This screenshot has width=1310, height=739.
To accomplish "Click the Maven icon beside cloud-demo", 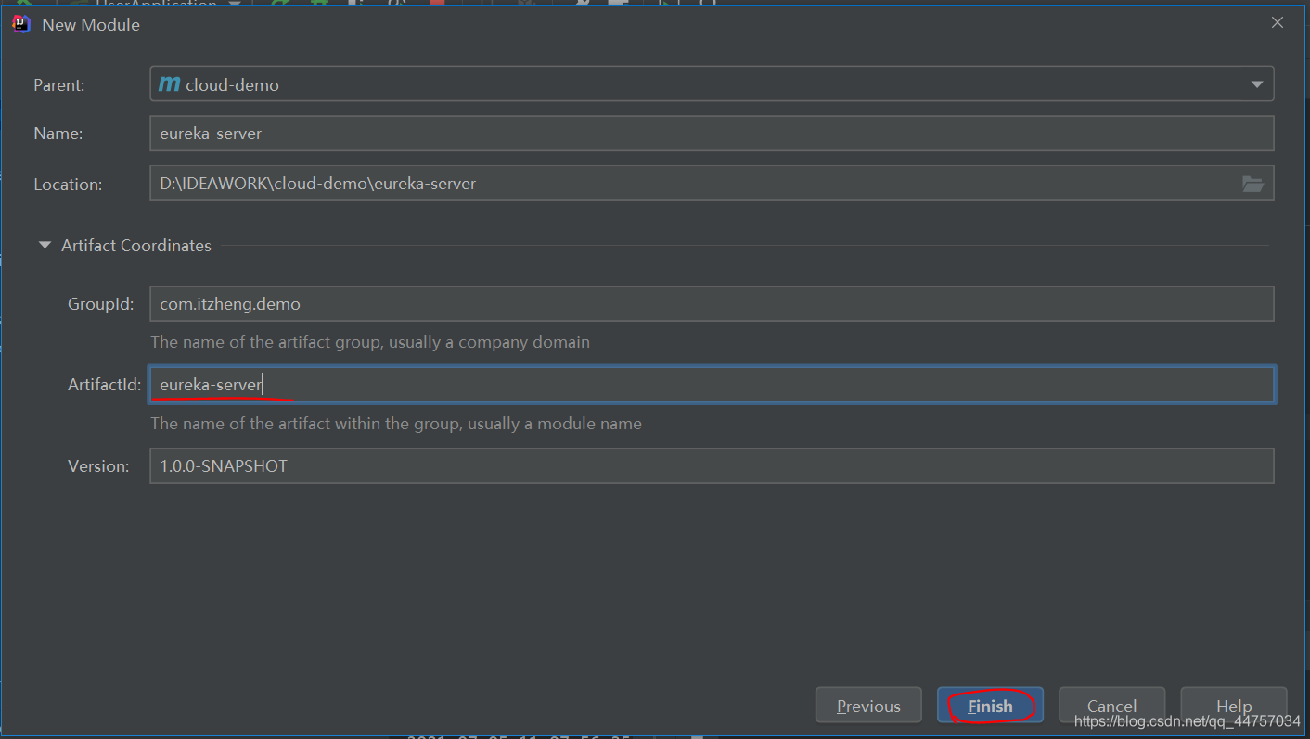I will 169,84.
